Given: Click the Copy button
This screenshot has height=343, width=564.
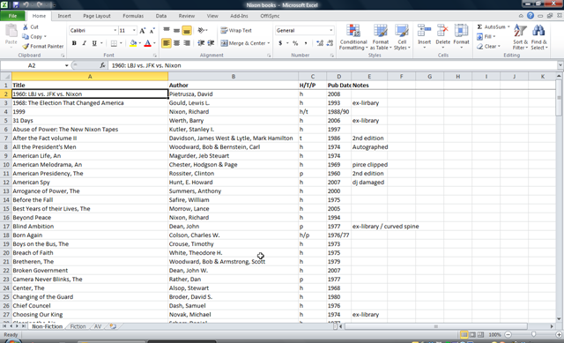Looking at the screenshot, I should click(x=33, y=37).
